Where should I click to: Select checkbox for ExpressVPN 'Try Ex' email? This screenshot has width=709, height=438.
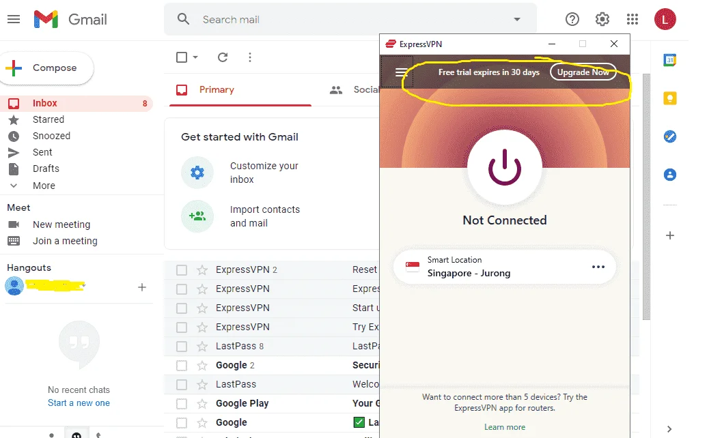point(182,327)
